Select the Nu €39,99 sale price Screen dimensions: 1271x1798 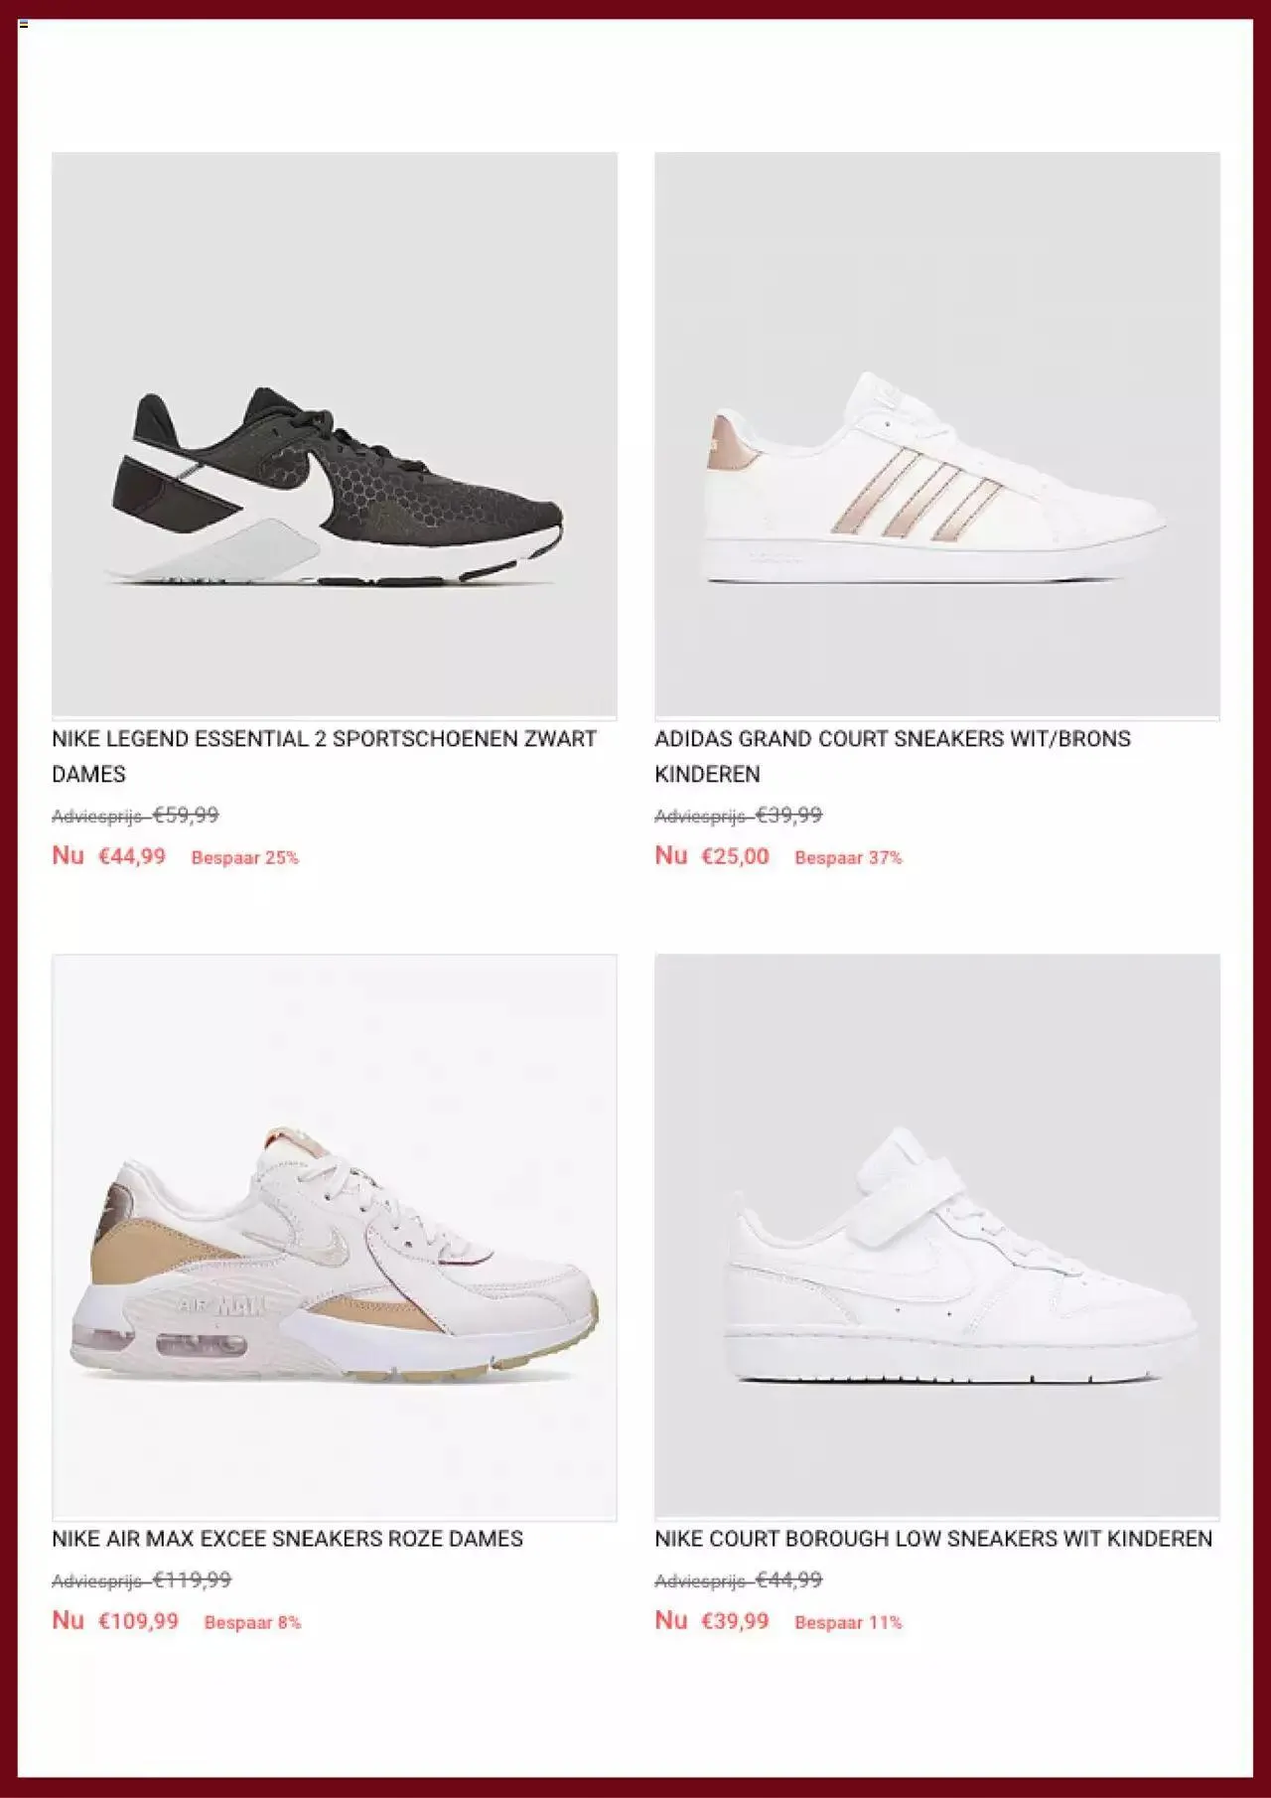point(711,1620)
